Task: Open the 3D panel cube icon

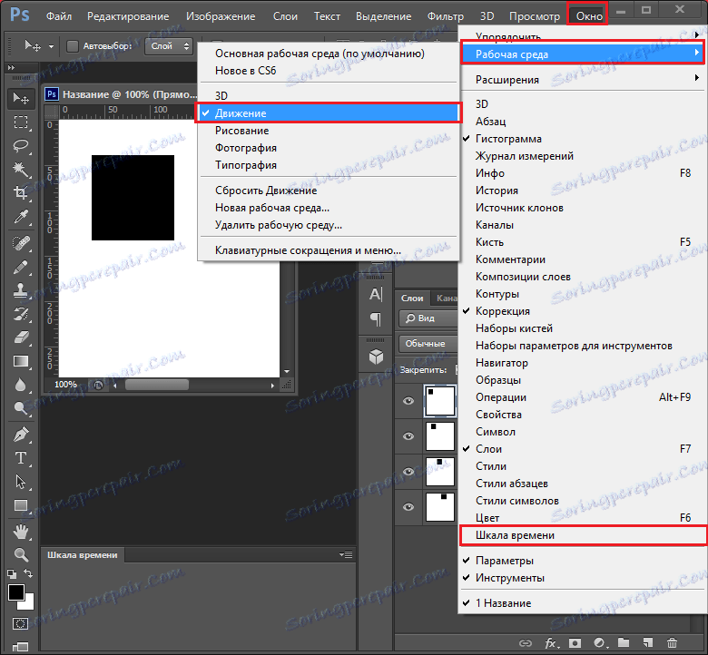Action: (376, 357)
